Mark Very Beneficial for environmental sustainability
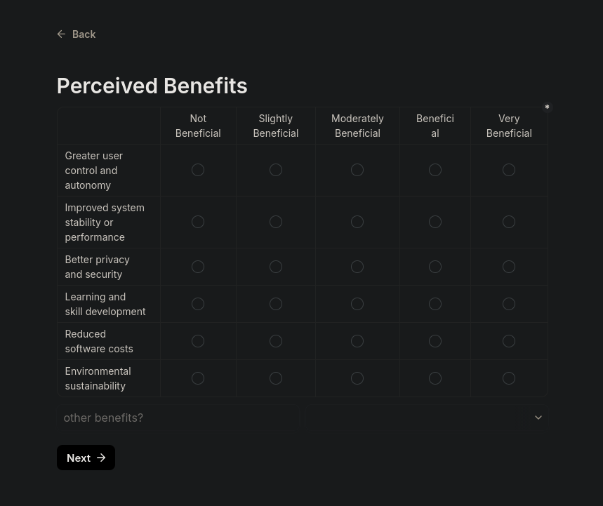Viewport: 603px width, 506px height. (x=509, y=378)
